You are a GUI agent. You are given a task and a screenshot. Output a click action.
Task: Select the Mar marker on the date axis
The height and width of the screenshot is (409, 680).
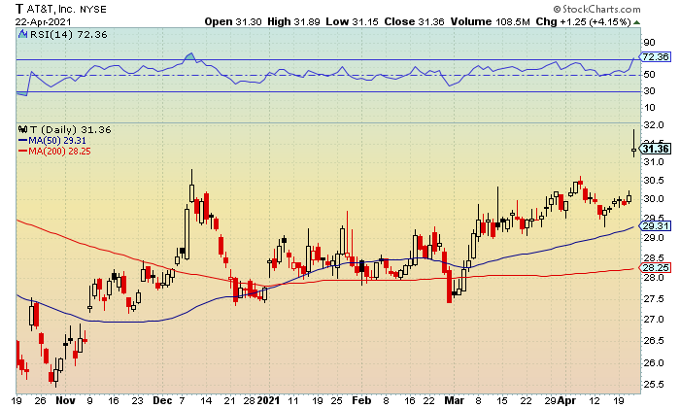pos(454,400)
